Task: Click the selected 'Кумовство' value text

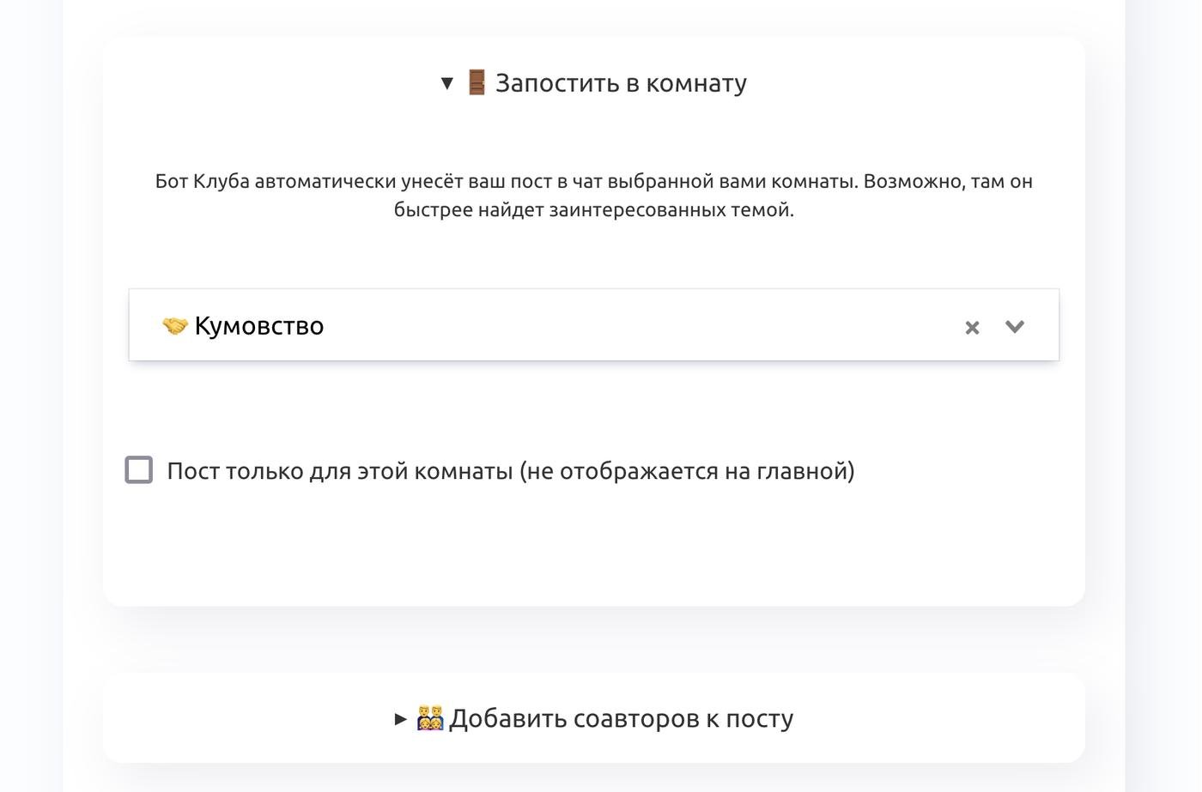Action: [x=258, y=326]
